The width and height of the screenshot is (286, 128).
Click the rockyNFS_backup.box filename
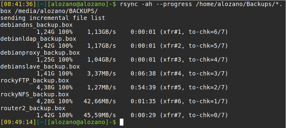point(35,94)
